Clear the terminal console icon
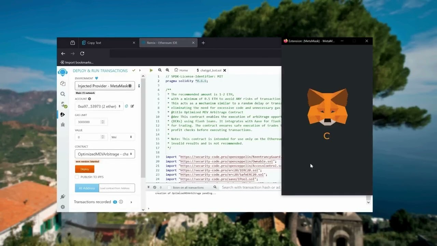 [x=155, y=187]
